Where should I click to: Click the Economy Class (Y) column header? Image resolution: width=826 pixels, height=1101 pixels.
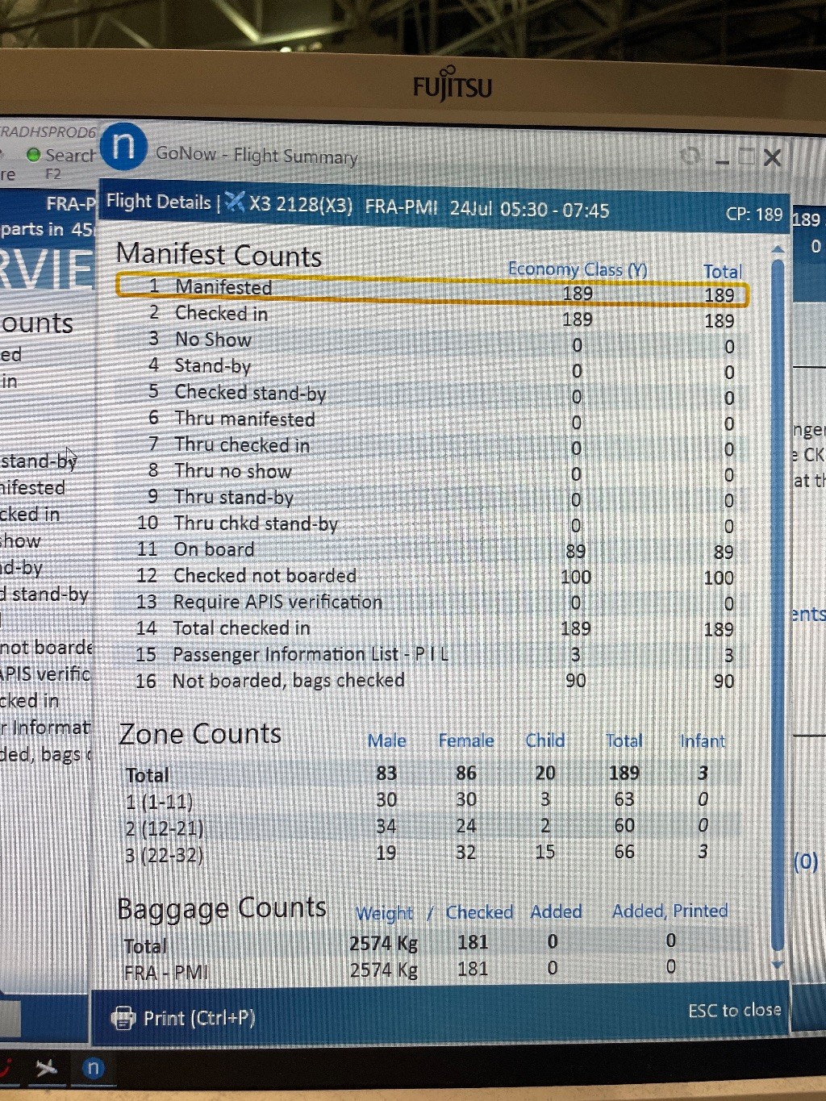(x=578, y=269)
